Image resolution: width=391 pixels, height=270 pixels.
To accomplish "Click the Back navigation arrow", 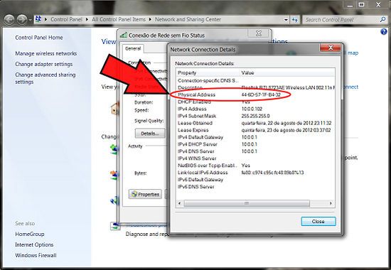I will [9, 19].
